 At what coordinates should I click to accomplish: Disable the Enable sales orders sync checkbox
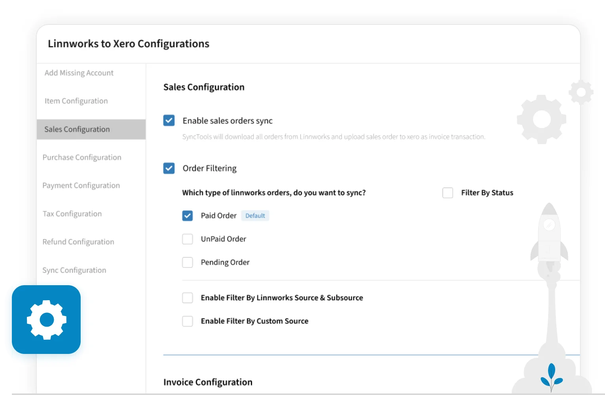click(x=169, y=120)
